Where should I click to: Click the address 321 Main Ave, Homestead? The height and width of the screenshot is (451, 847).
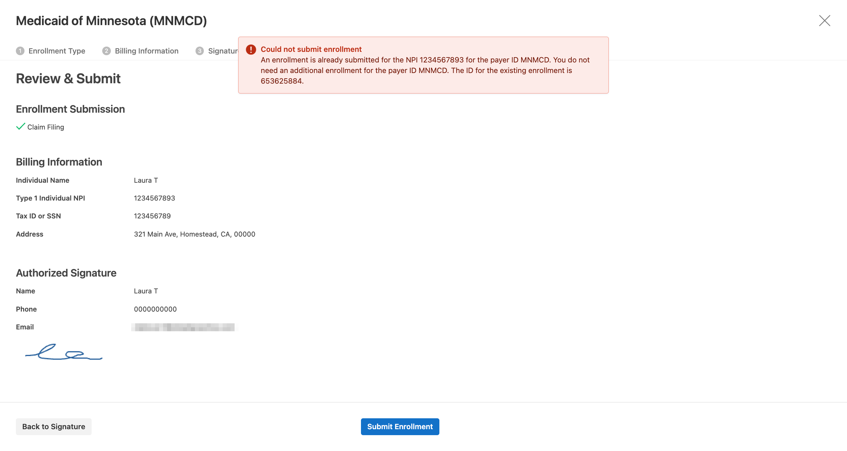tap(195, 234)
